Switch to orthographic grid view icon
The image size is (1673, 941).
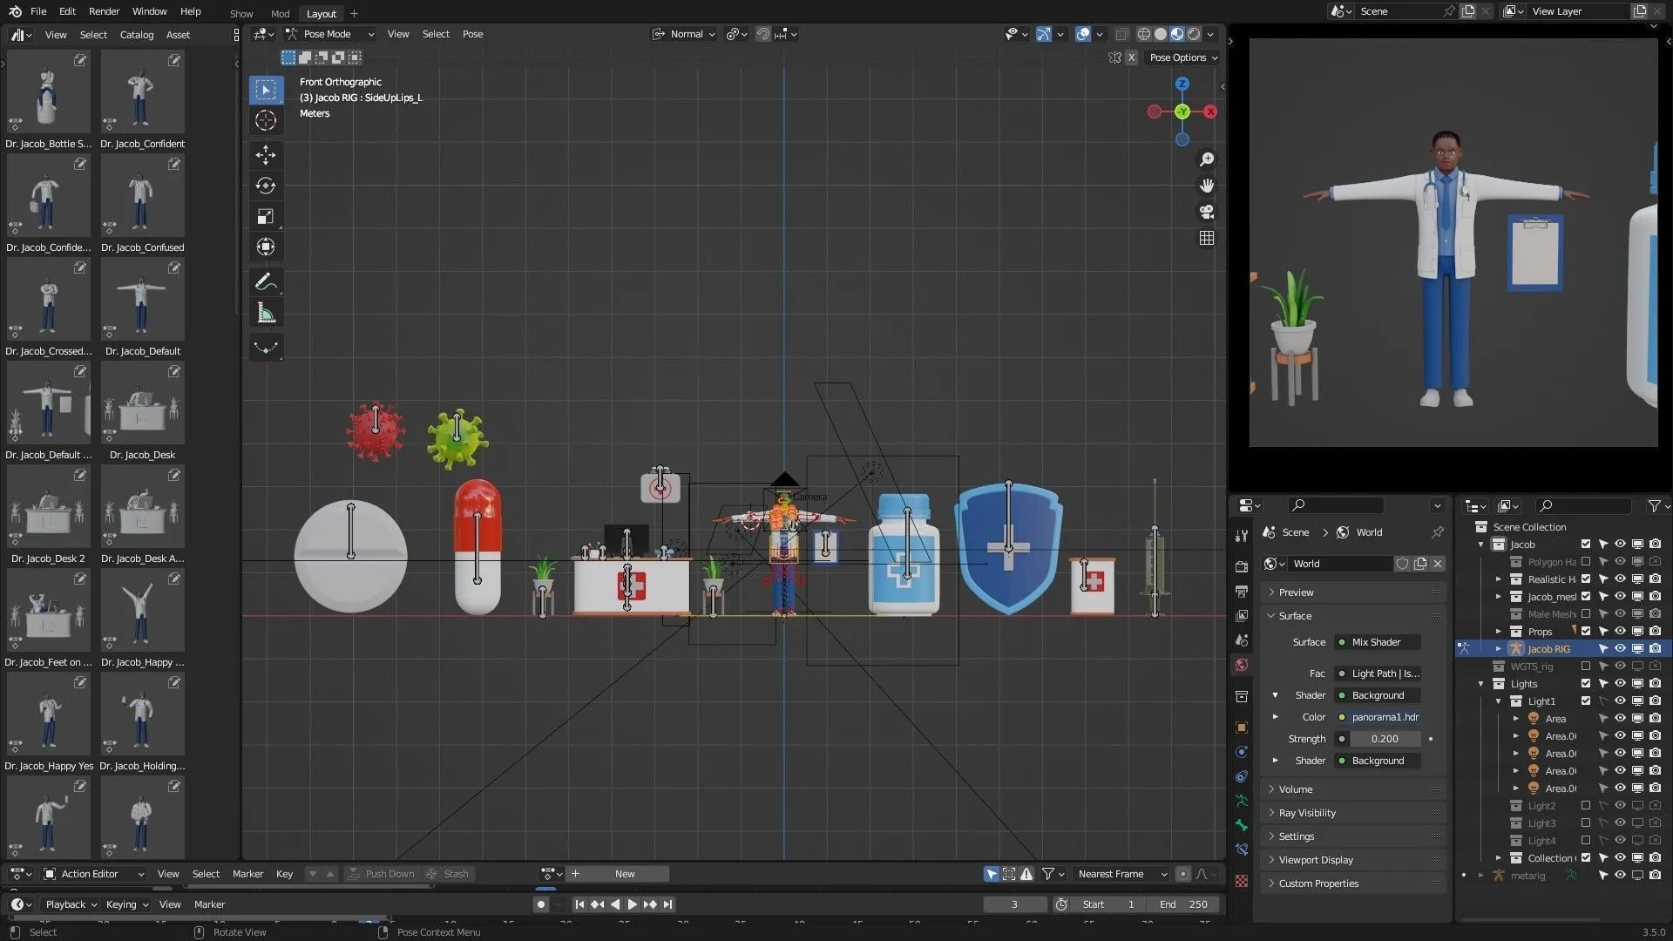(1207, 238)
